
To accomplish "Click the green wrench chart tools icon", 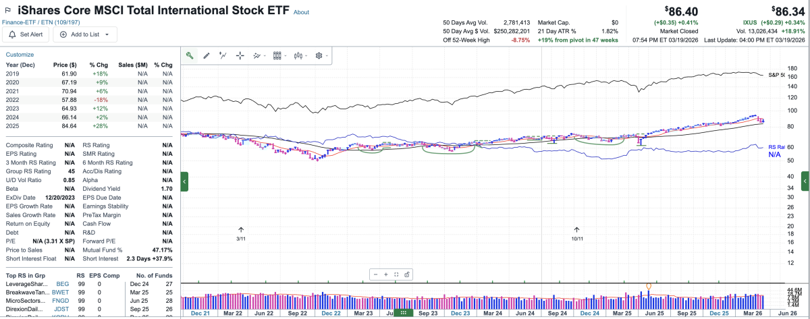I will pyautogui.click(x=190, y=55).
